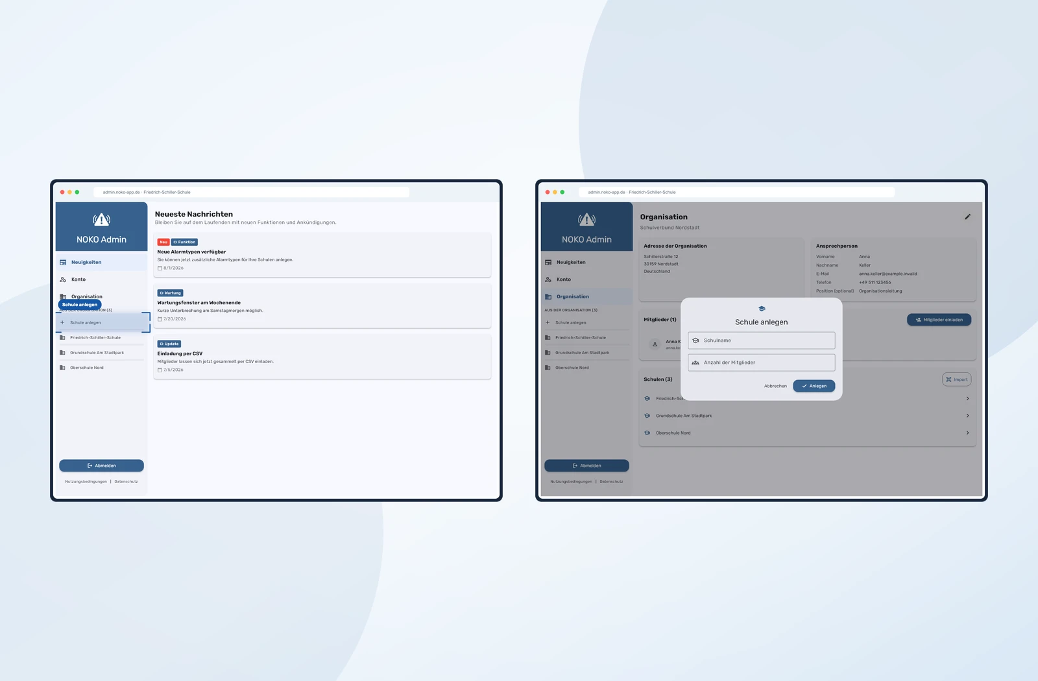Click the Update tag on the news card
This screenshot has height=681, width=1038.
coord(169,344)
